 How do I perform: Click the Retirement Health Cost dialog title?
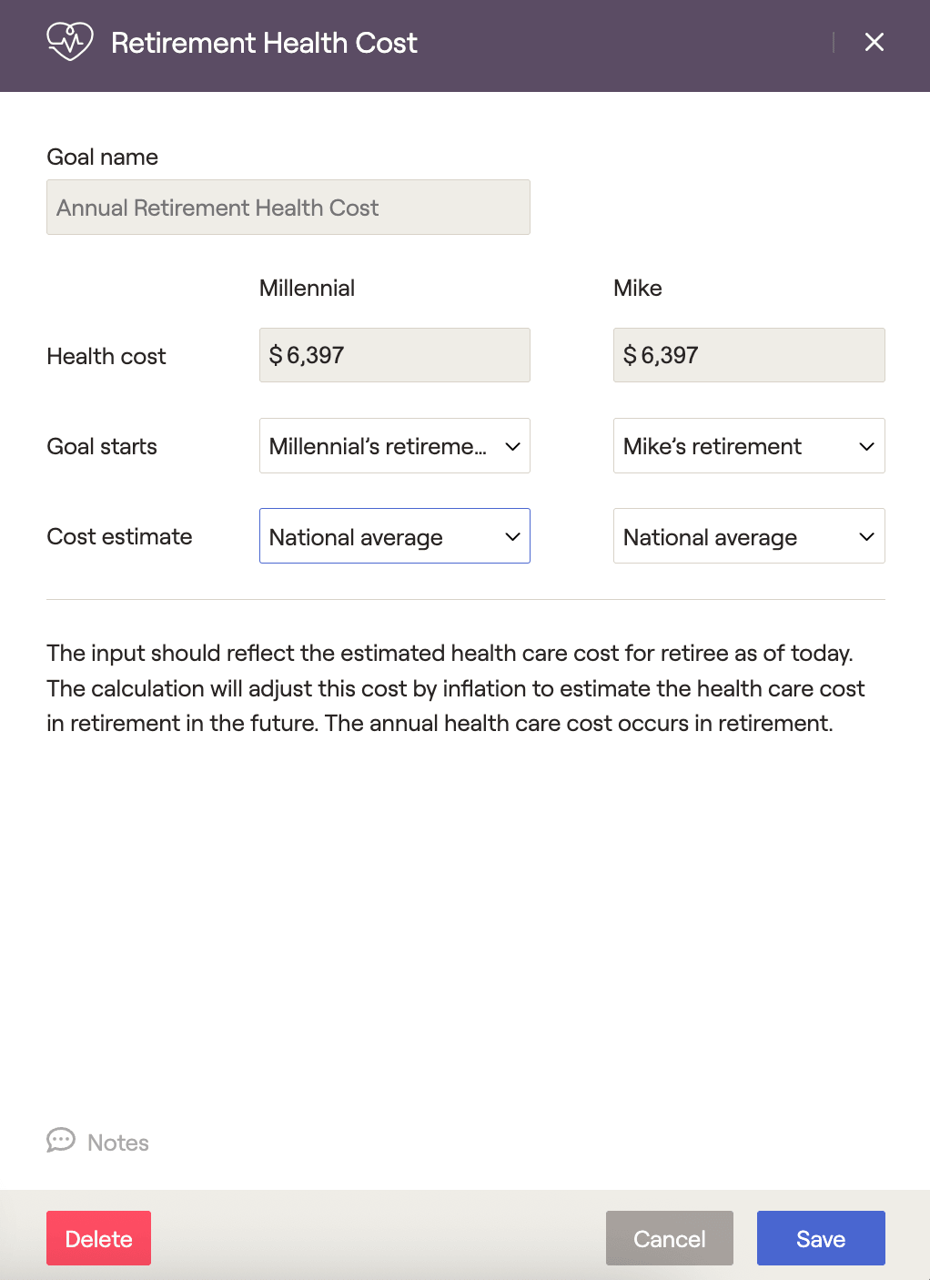[x=264, y=43]
